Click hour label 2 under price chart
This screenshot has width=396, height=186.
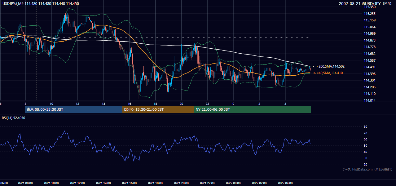coord(259,104)
